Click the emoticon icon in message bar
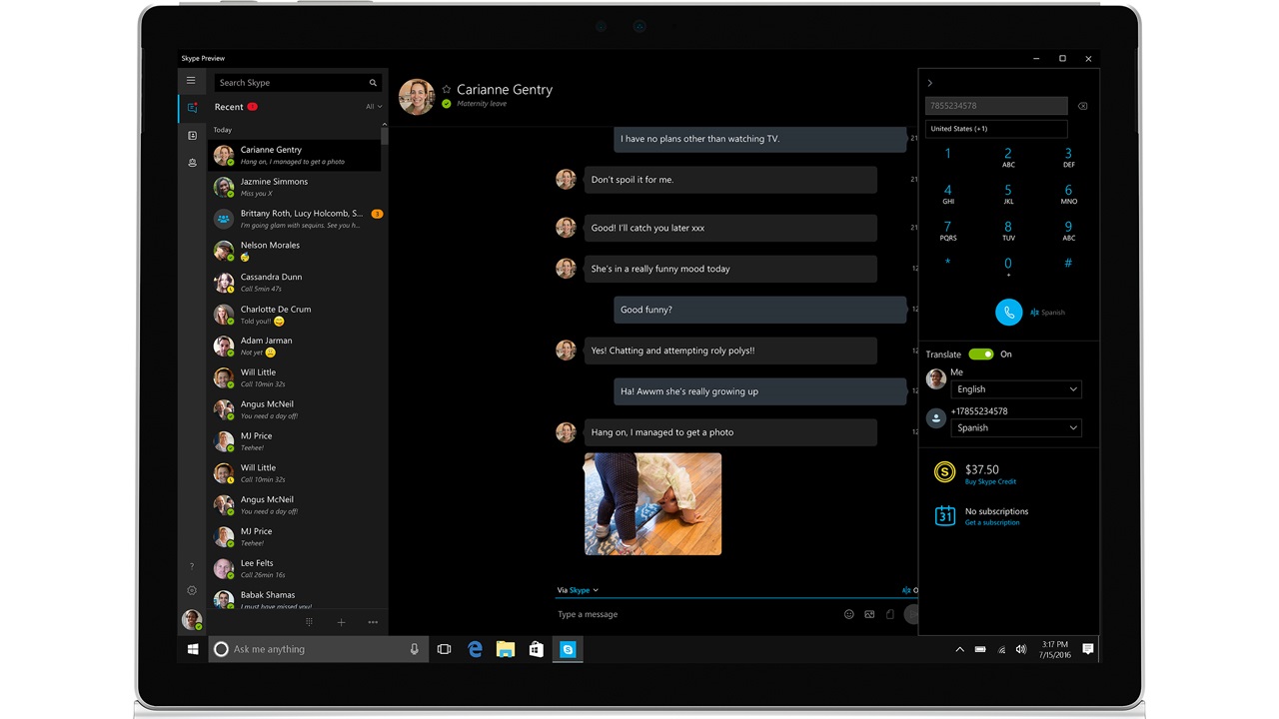The width and height of the screenshot is (1279, 719). coord(848,614)
